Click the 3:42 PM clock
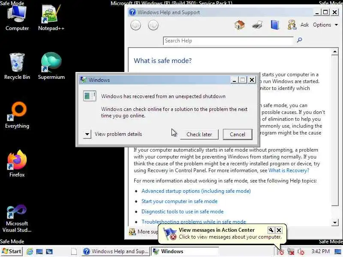This screenshot has width=343, height=257. [320, 251]
